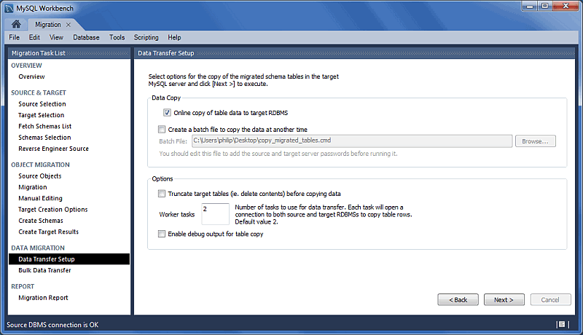Click the 'Default value 2.' description text

click(257, 221)
